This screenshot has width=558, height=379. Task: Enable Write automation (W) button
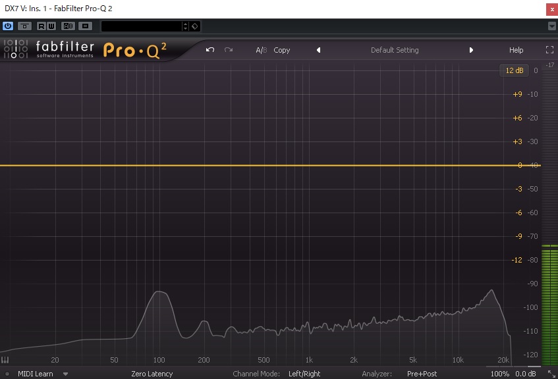51,26
